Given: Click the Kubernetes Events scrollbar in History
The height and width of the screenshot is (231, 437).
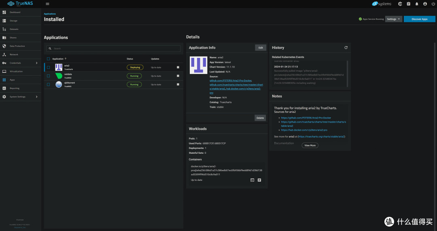Looking at the screenshot, I should 347,74.
